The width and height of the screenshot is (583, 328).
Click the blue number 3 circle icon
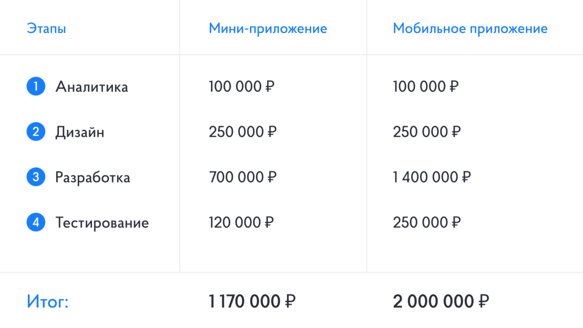pyautogui.click(x=36, y=177)
